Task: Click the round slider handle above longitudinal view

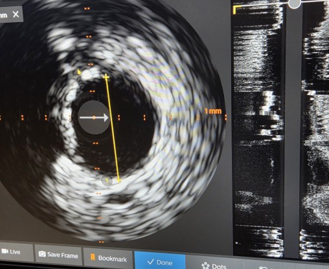Action: pyautogui.click(x=295, y=3)
